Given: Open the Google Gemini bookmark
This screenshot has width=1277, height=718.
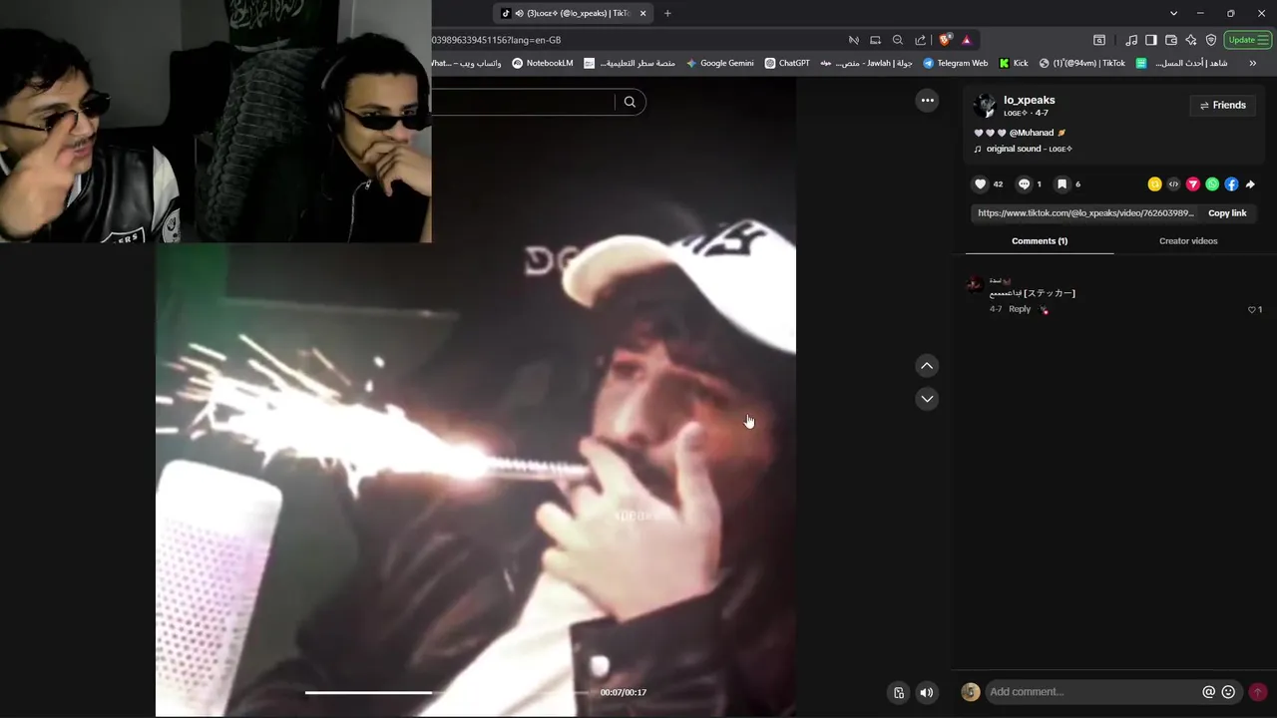Looking at the screenshot, I should [719, 63].
